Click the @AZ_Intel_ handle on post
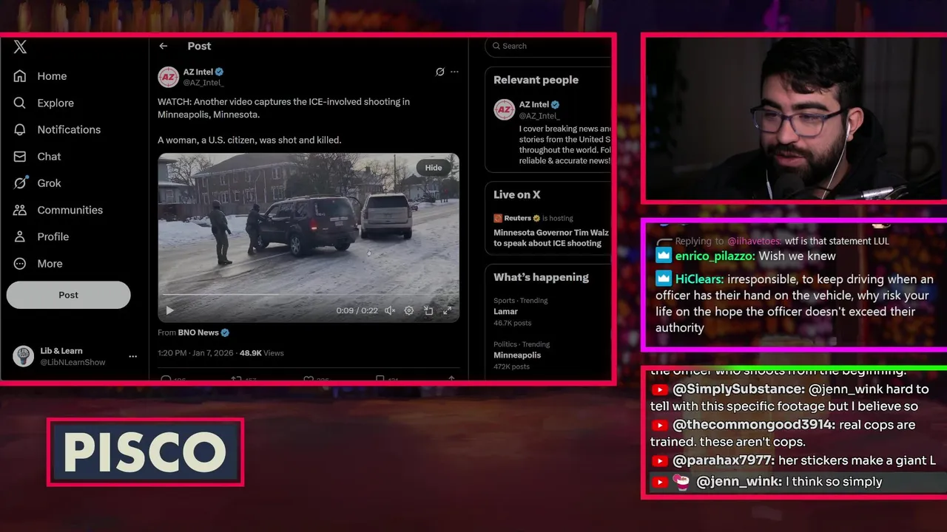 203,83
